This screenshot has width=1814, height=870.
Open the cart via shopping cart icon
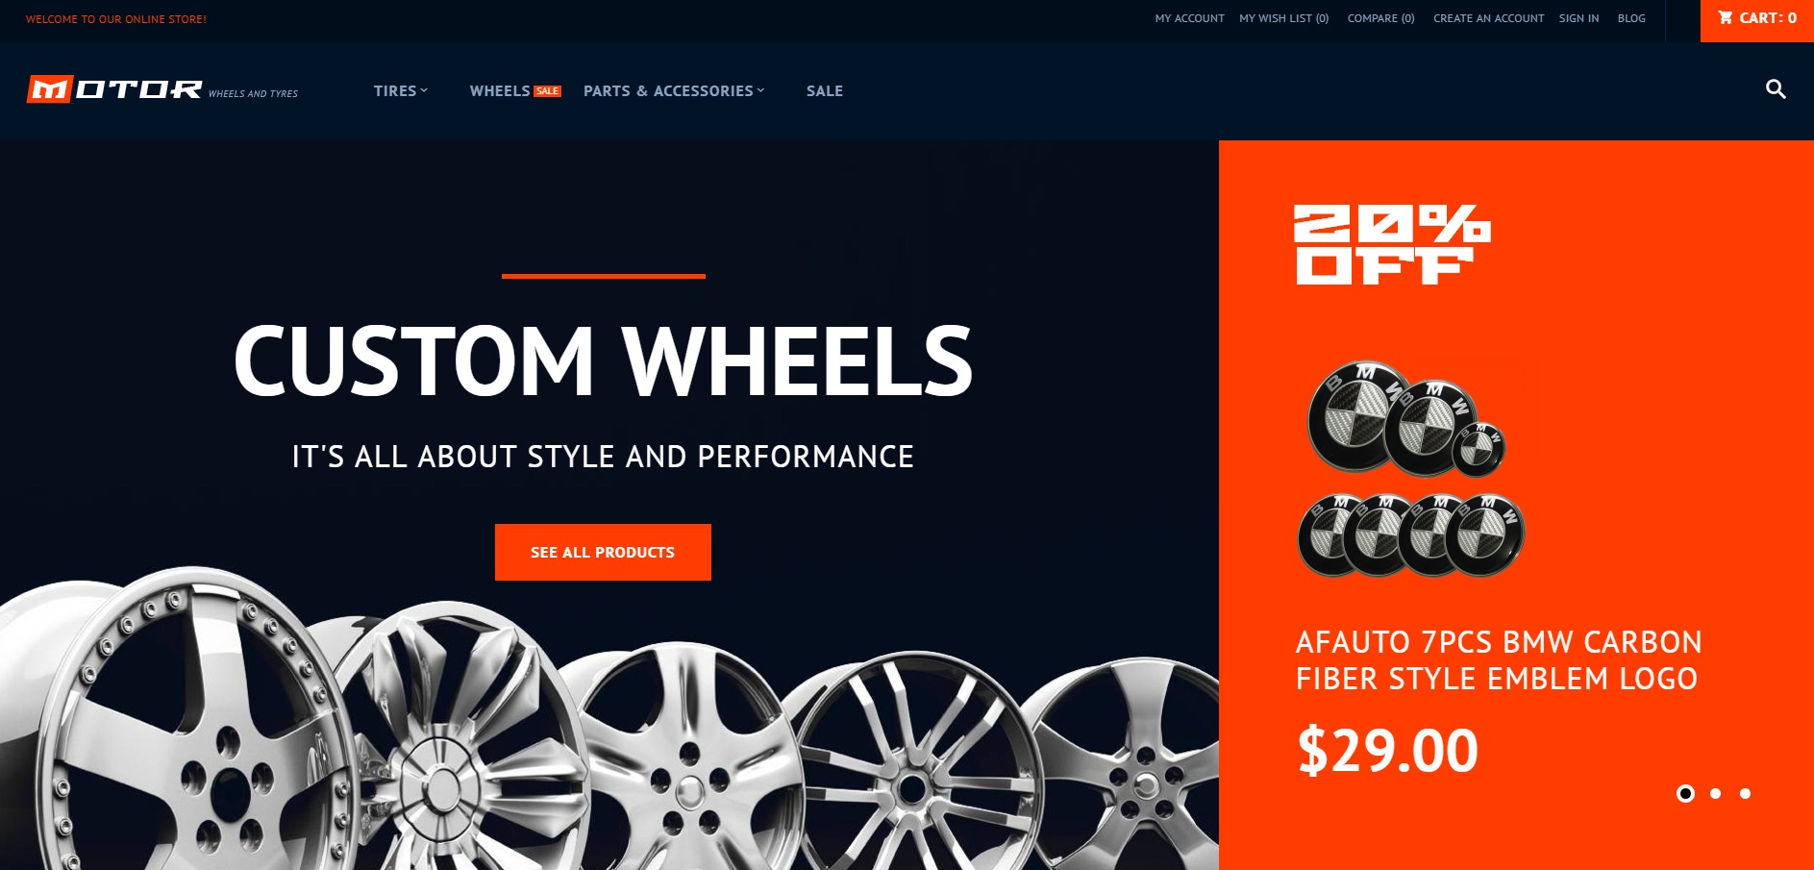[x=1726, y=17]
